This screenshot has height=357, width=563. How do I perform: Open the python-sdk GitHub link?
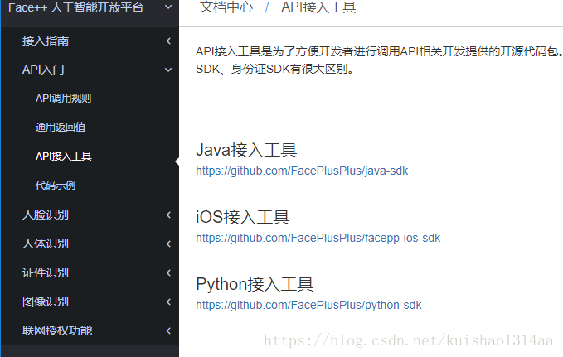[308, 305]
